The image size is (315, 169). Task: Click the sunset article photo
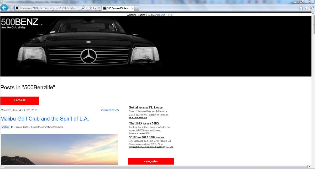[x=60, y=149]
